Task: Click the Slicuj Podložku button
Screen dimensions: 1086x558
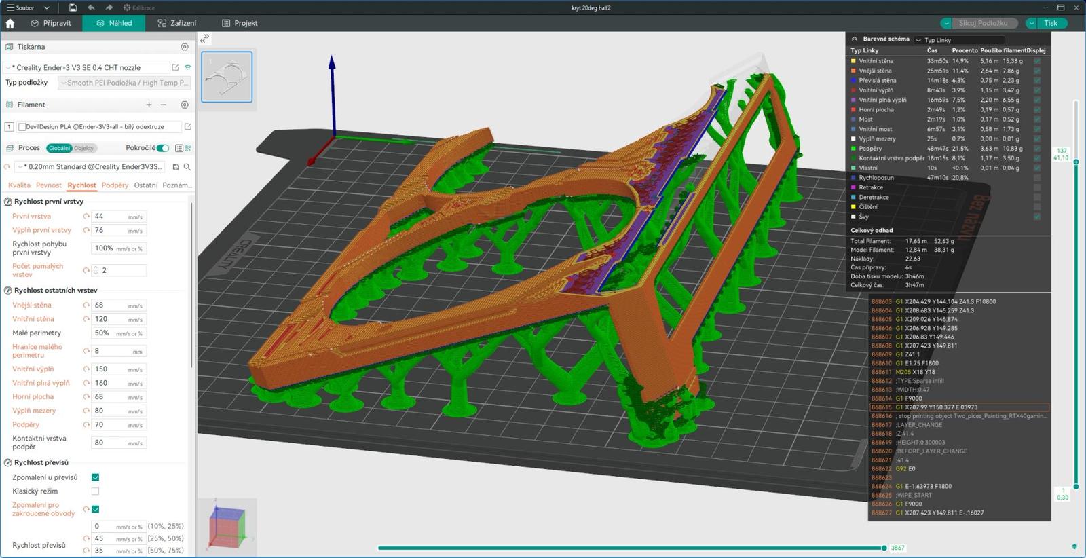Action: click(983, 23)
